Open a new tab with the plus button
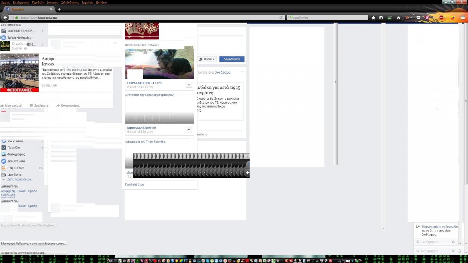Screen dimensions: 468x263 tap(59, 9)
